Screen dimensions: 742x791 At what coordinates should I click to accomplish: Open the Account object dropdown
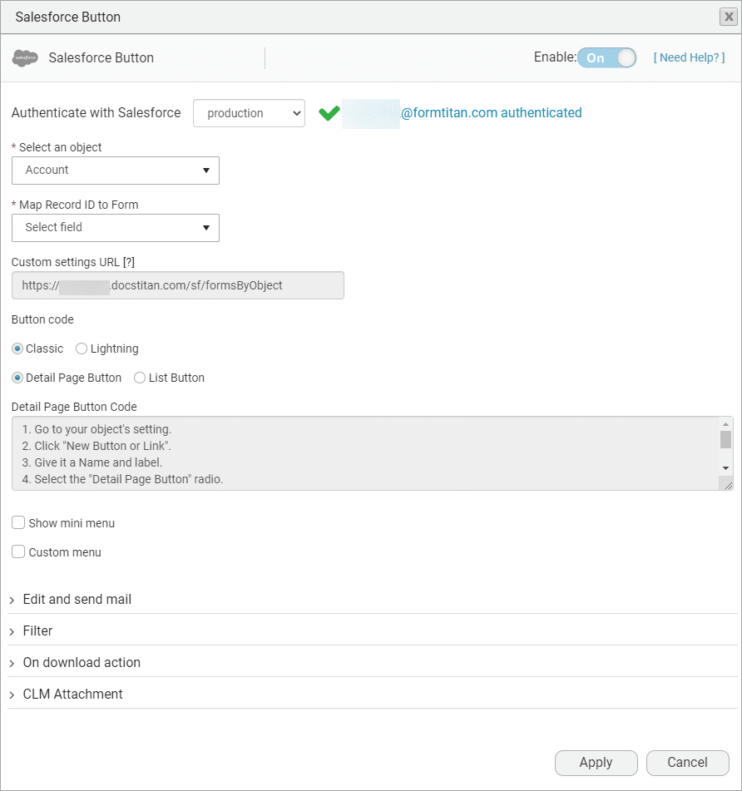click(116, 171)
